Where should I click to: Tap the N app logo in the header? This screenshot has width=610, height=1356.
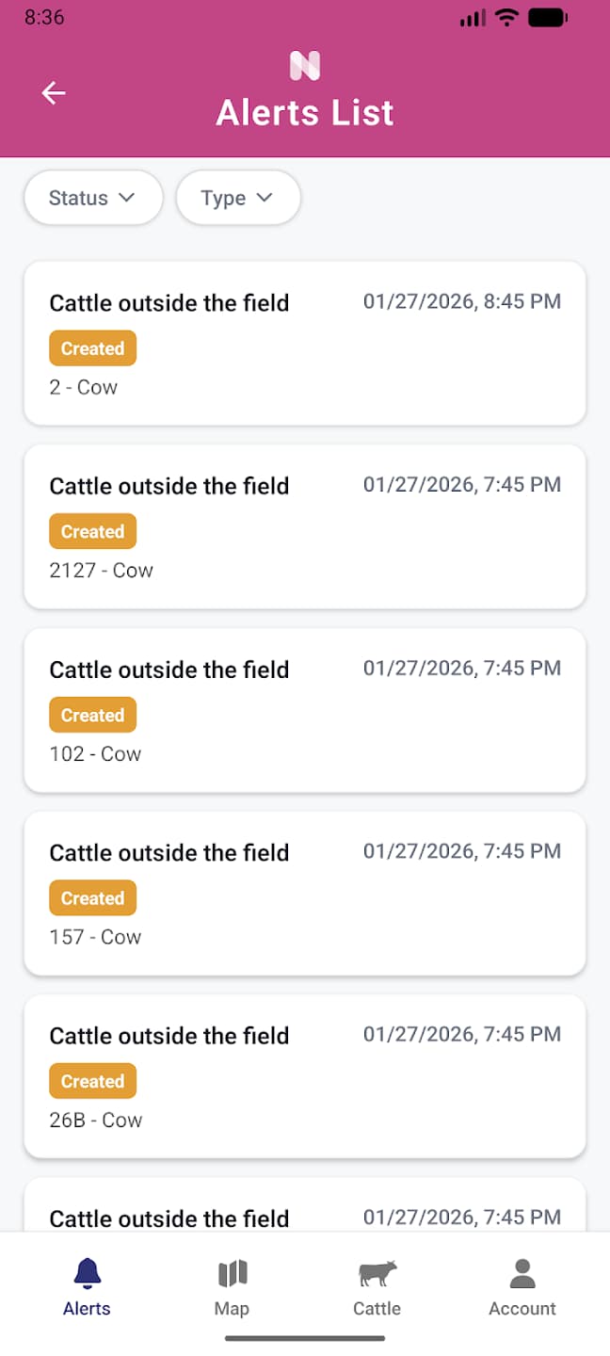pos(304,66)
